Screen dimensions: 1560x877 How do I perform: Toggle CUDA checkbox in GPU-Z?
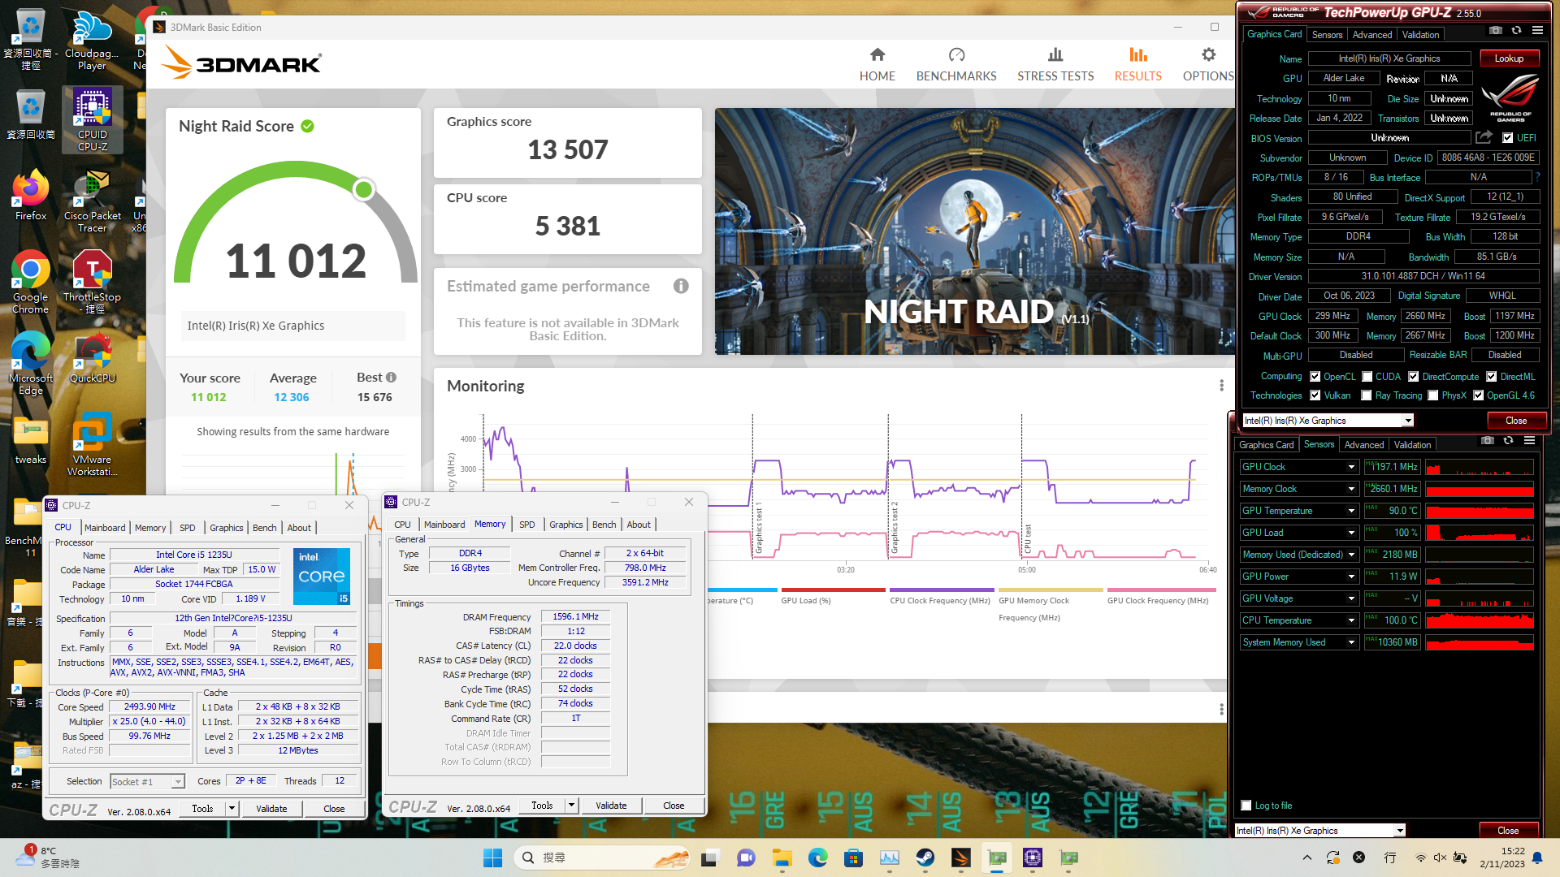tap(1367, 376)
